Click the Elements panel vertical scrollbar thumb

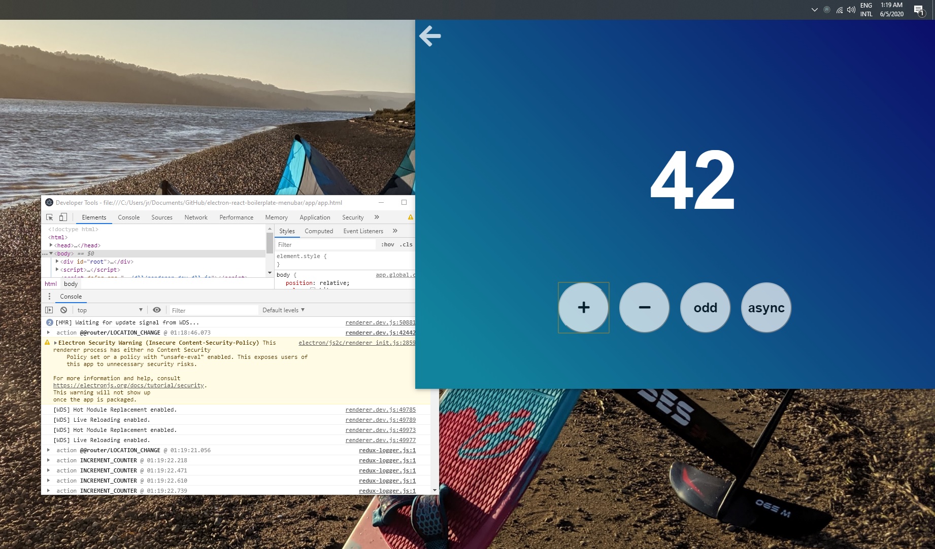pyautogui.click(x=270, y=243)
